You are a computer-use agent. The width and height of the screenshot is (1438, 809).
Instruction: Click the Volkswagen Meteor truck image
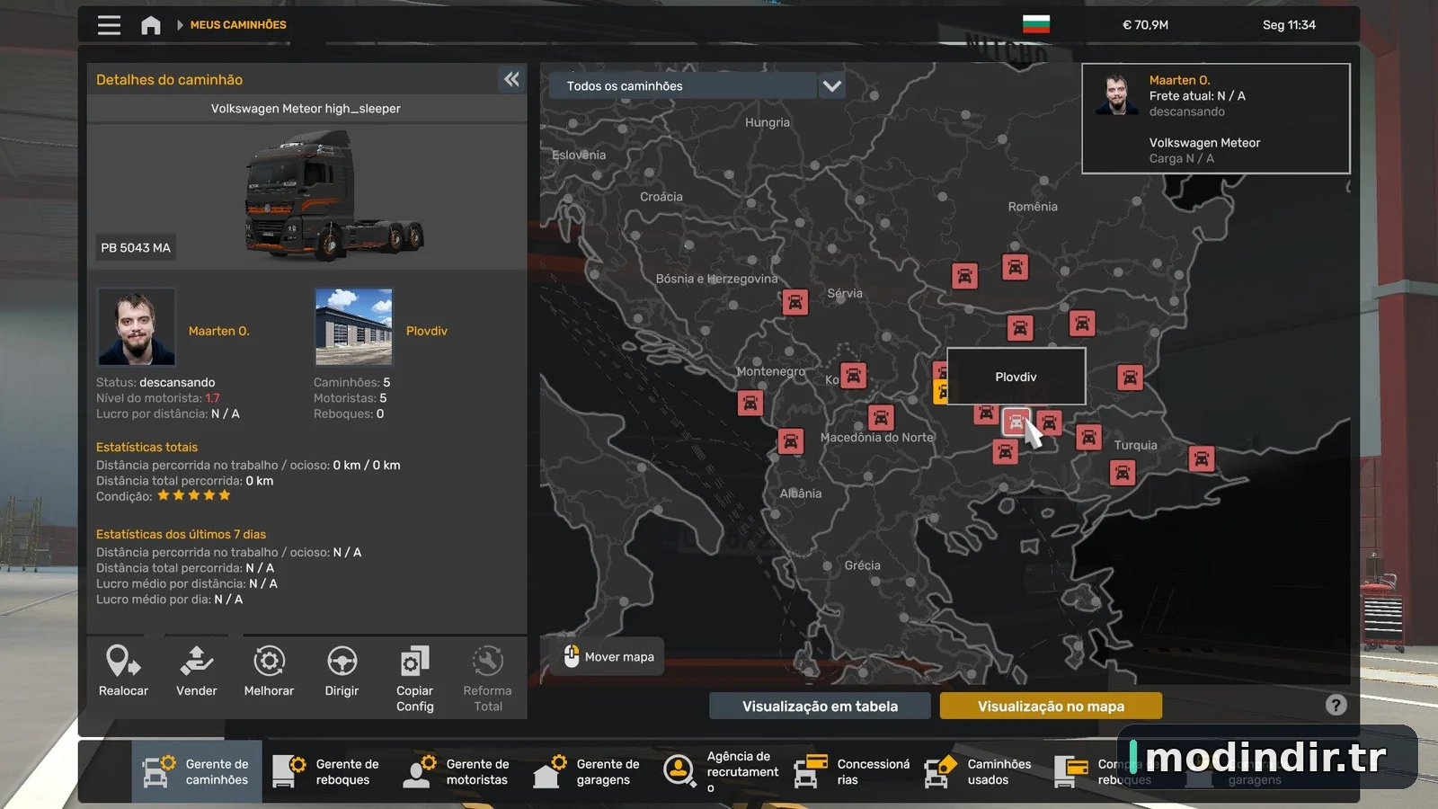pyautogui.click(x=333, y=195)
